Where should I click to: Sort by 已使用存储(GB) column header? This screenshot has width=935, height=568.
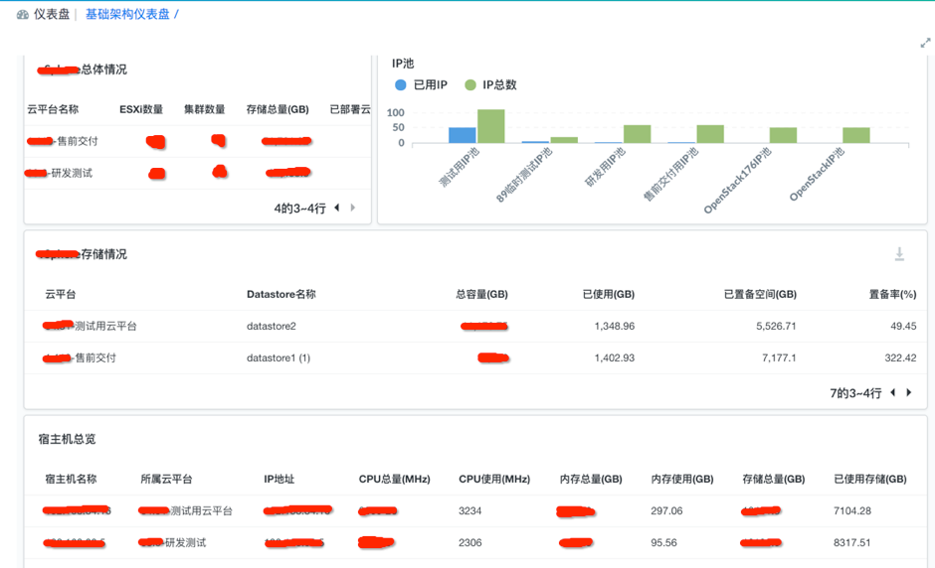pos(870,479)
